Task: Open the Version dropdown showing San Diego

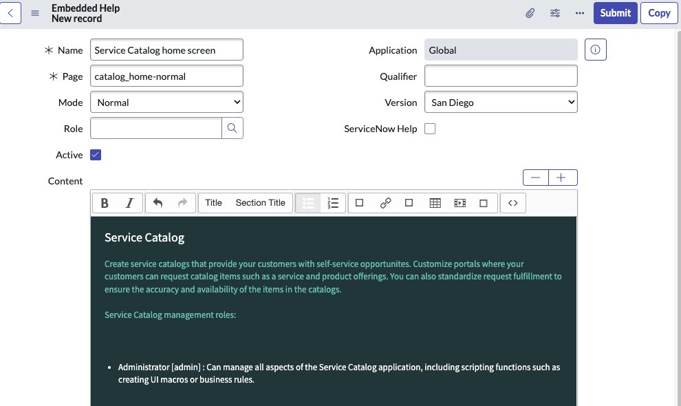Action: 501,102
